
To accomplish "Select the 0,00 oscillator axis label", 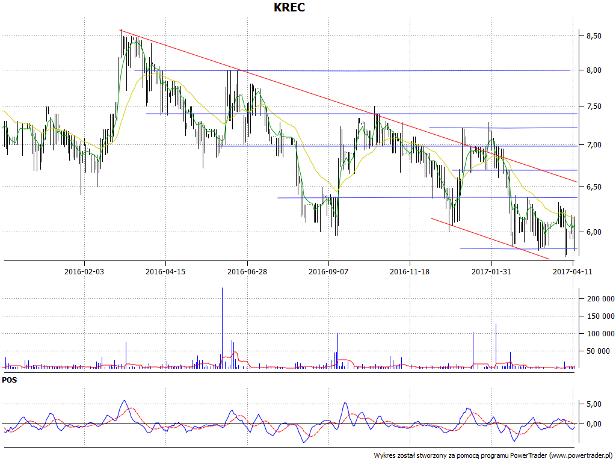I will pos(593,424).
